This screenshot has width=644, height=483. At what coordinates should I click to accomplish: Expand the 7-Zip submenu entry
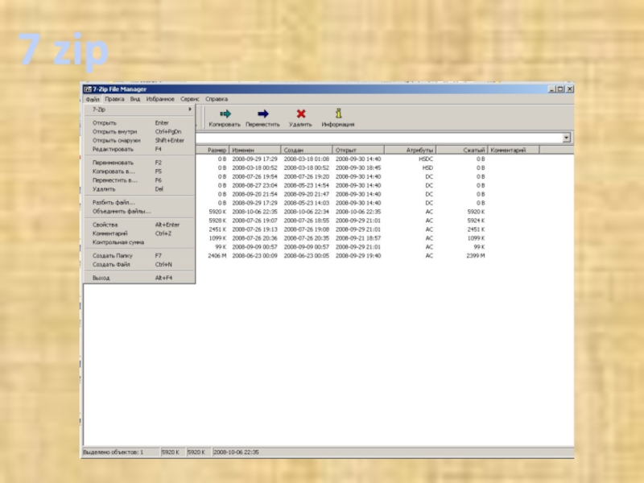click(139, 109)
